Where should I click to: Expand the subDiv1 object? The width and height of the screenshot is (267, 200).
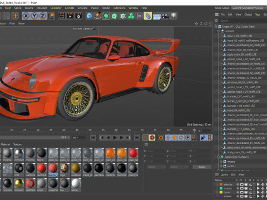[221, 166]
